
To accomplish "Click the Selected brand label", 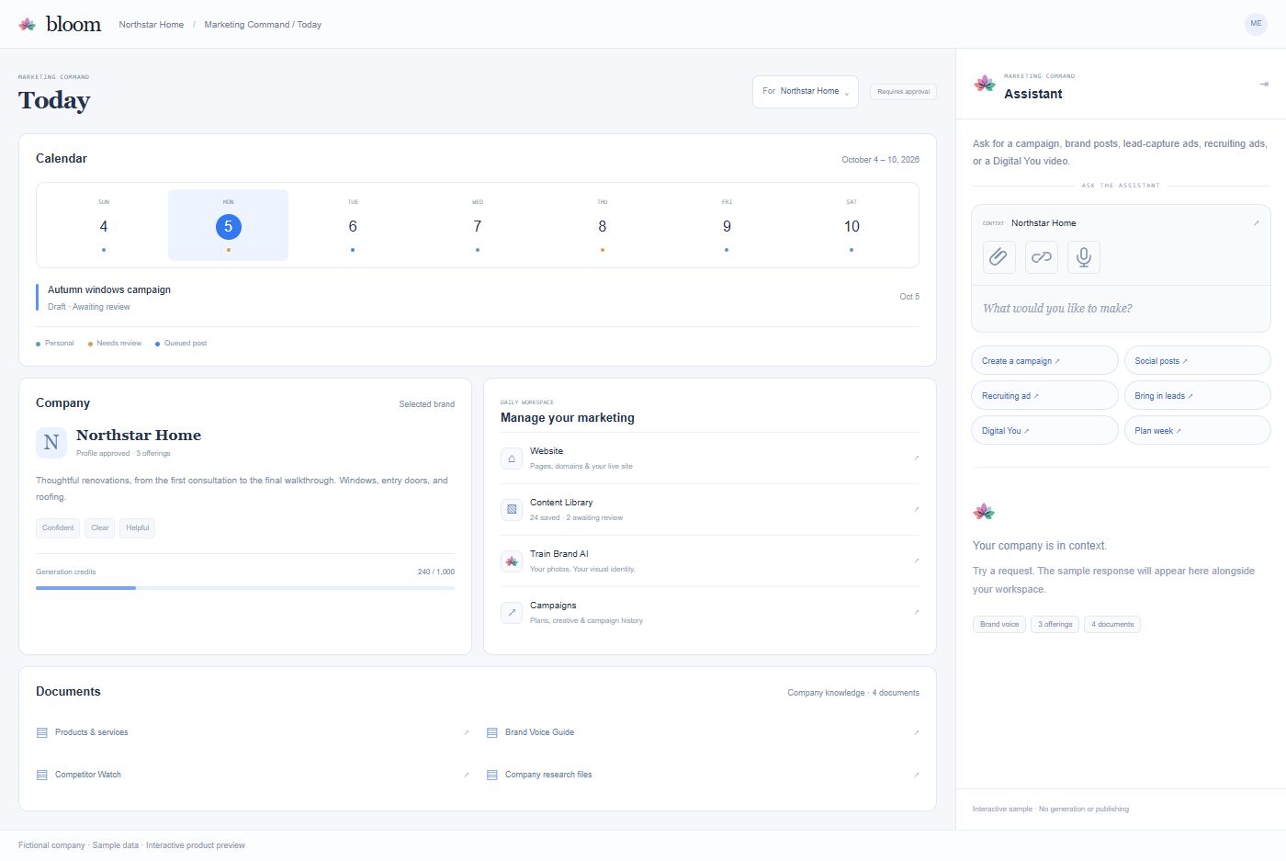I will 427,404.
